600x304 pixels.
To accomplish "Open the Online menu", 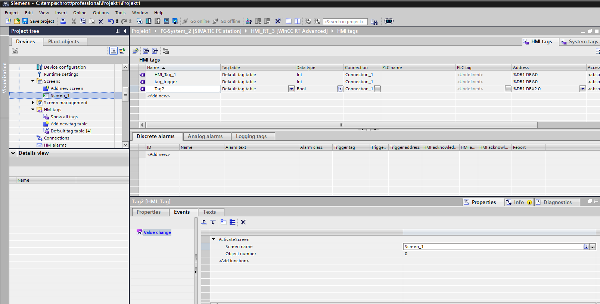I will [80, 13].
